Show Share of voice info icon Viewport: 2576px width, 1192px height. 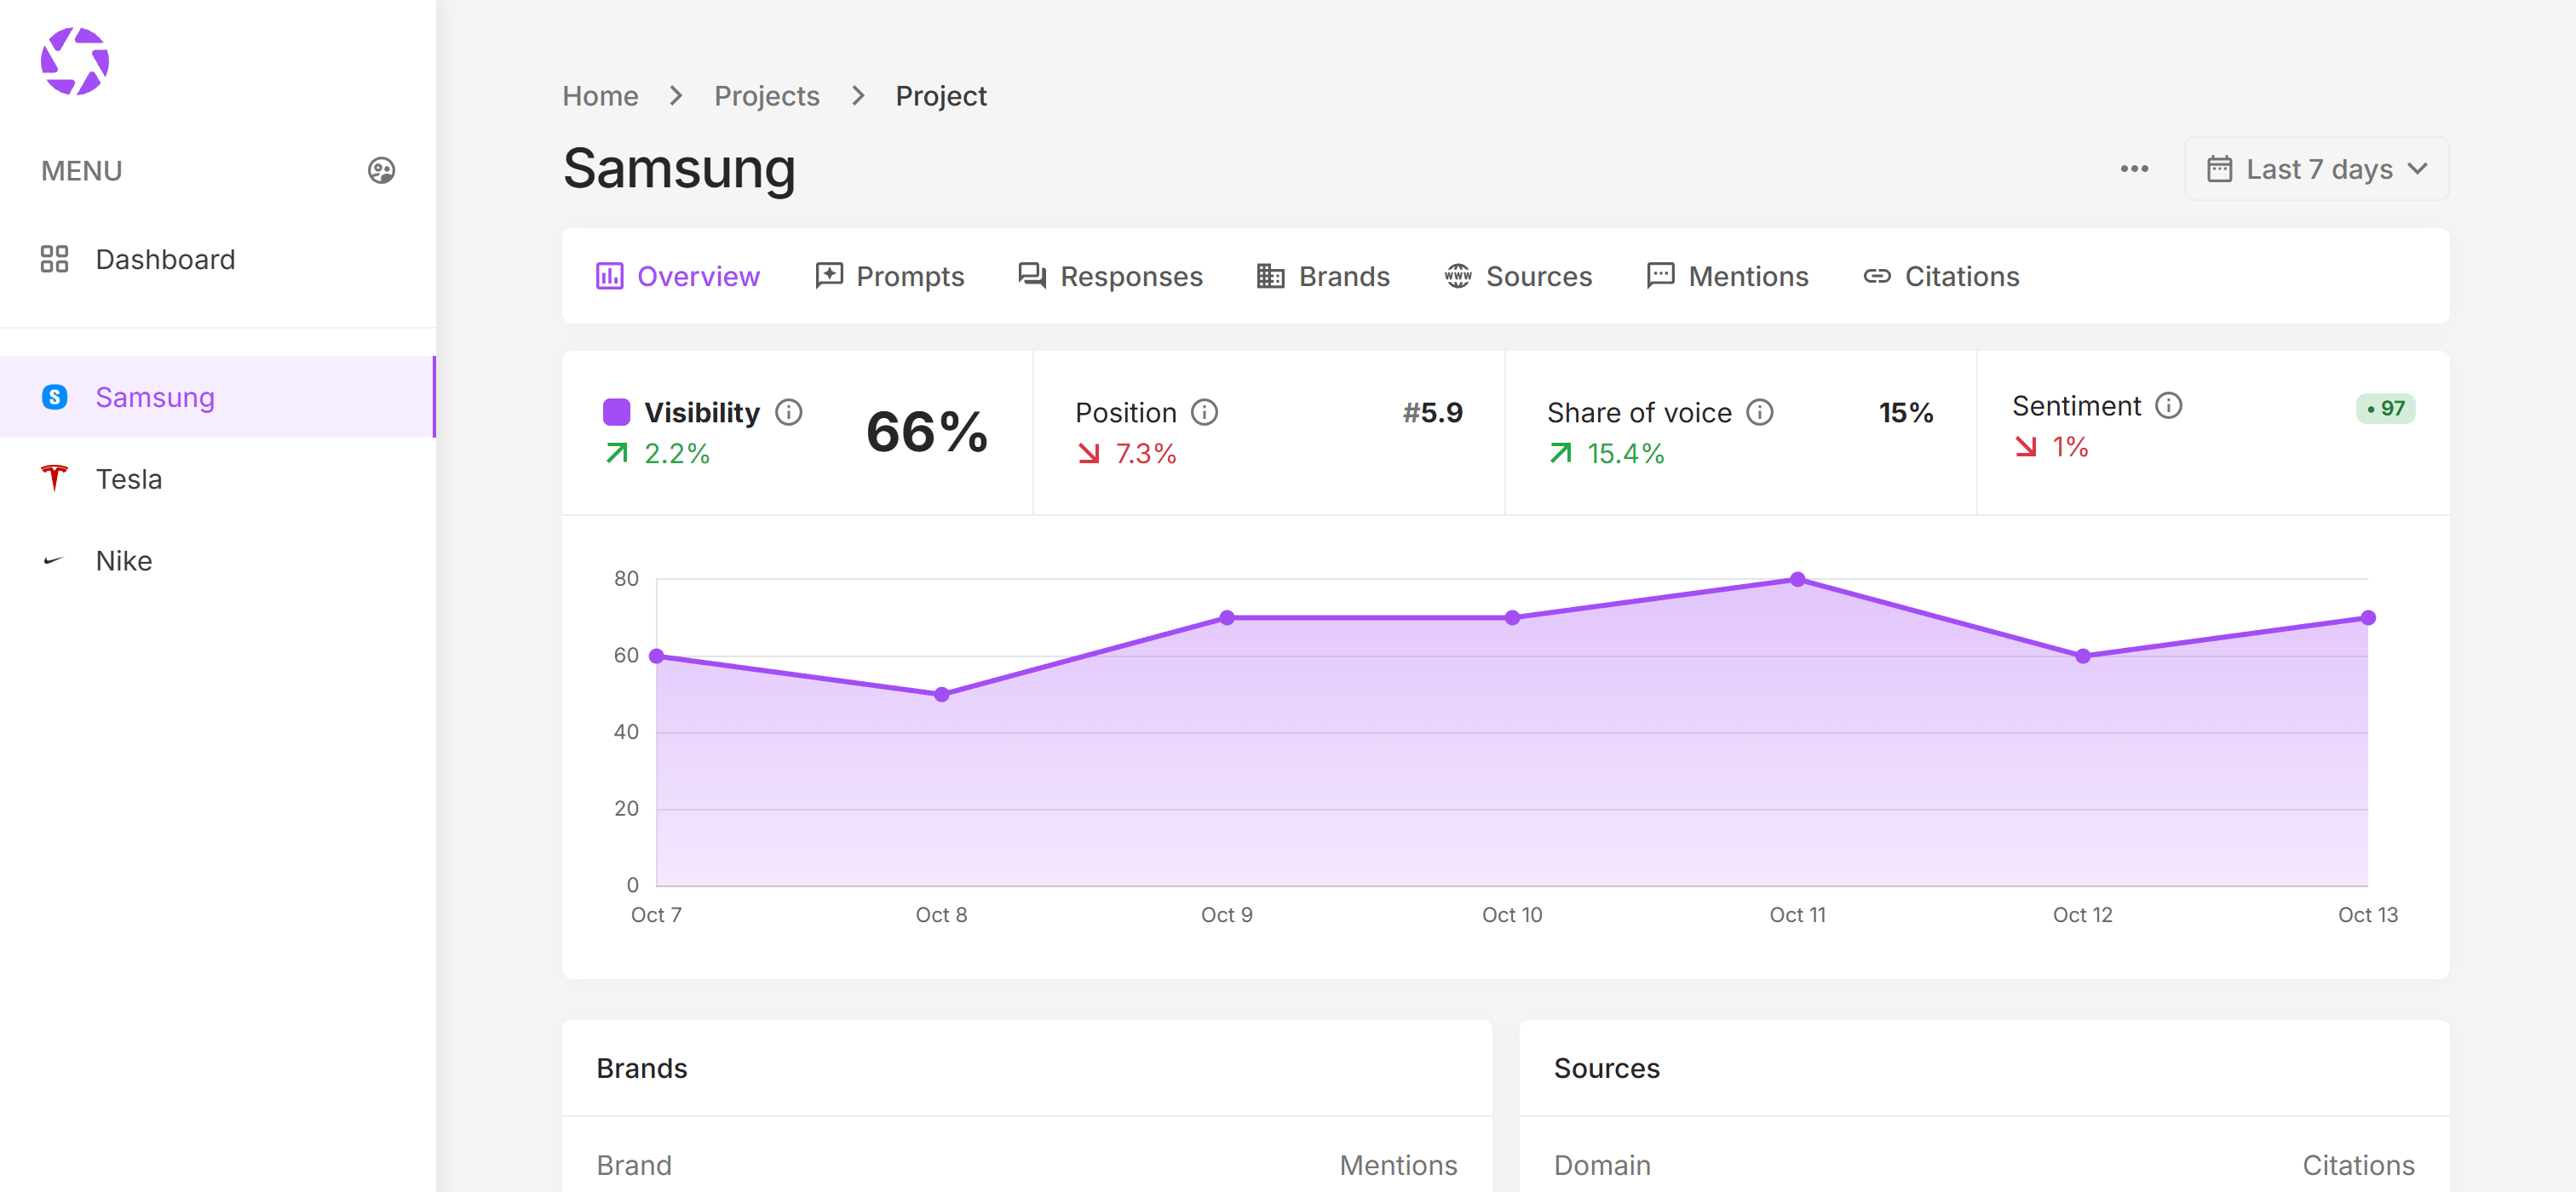(1760, 411)
